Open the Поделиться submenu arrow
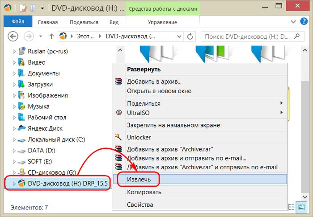Screen dimensions: 313x217 coord(281,103)
